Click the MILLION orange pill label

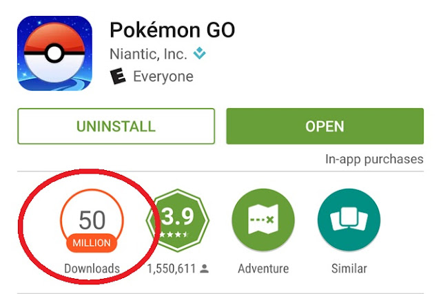pos(92,243)
